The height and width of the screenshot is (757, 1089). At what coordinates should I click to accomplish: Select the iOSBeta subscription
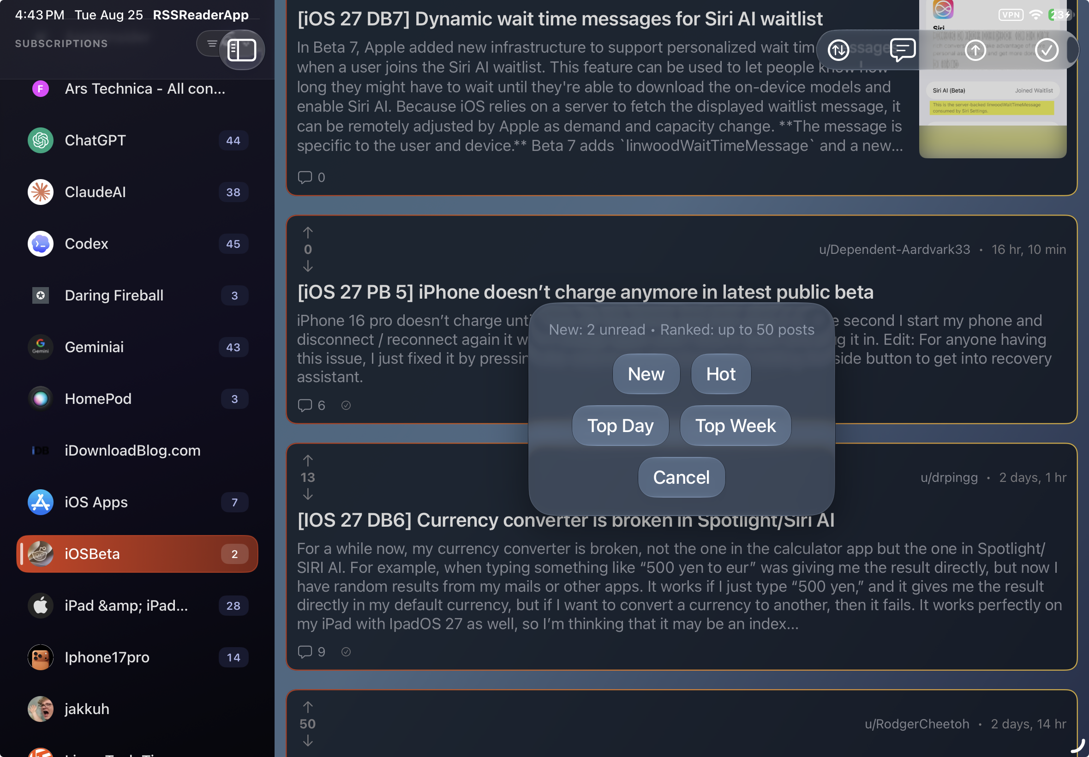click(x=138, y=554)
